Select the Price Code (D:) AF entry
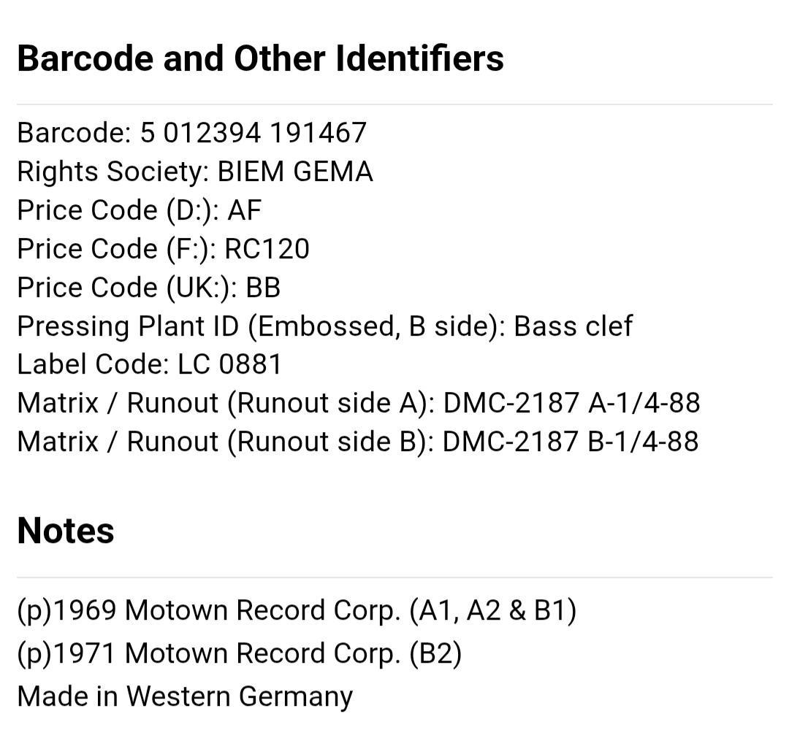The image size is (789, 738). coord(140,210)
